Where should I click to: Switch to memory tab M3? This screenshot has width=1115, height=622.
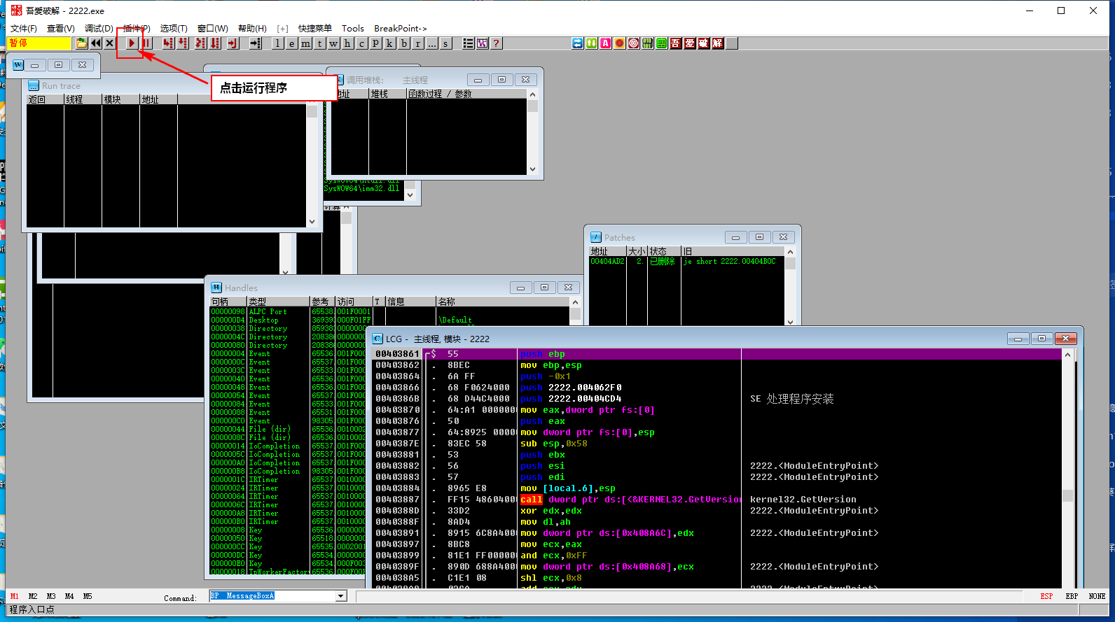pyautogui.click(x=51, y=597)
